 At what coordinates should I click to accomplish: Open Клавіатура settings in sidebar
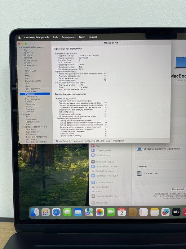(99, 203)
